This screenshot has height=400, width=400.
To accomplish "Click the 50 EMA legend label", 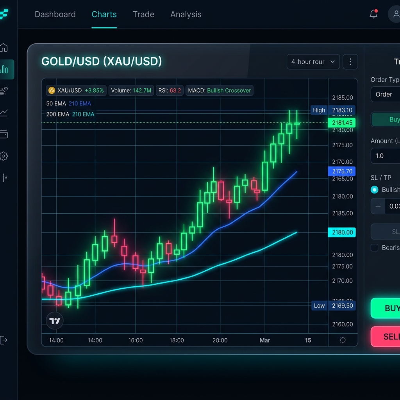I will [56, 104].
